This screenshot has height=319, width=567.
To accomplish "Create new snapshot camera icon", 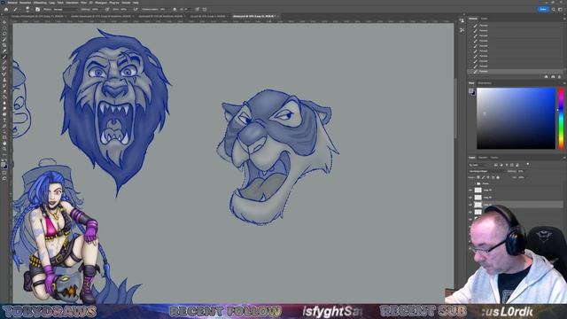I will pyautogui.click(x=553, y=77).
